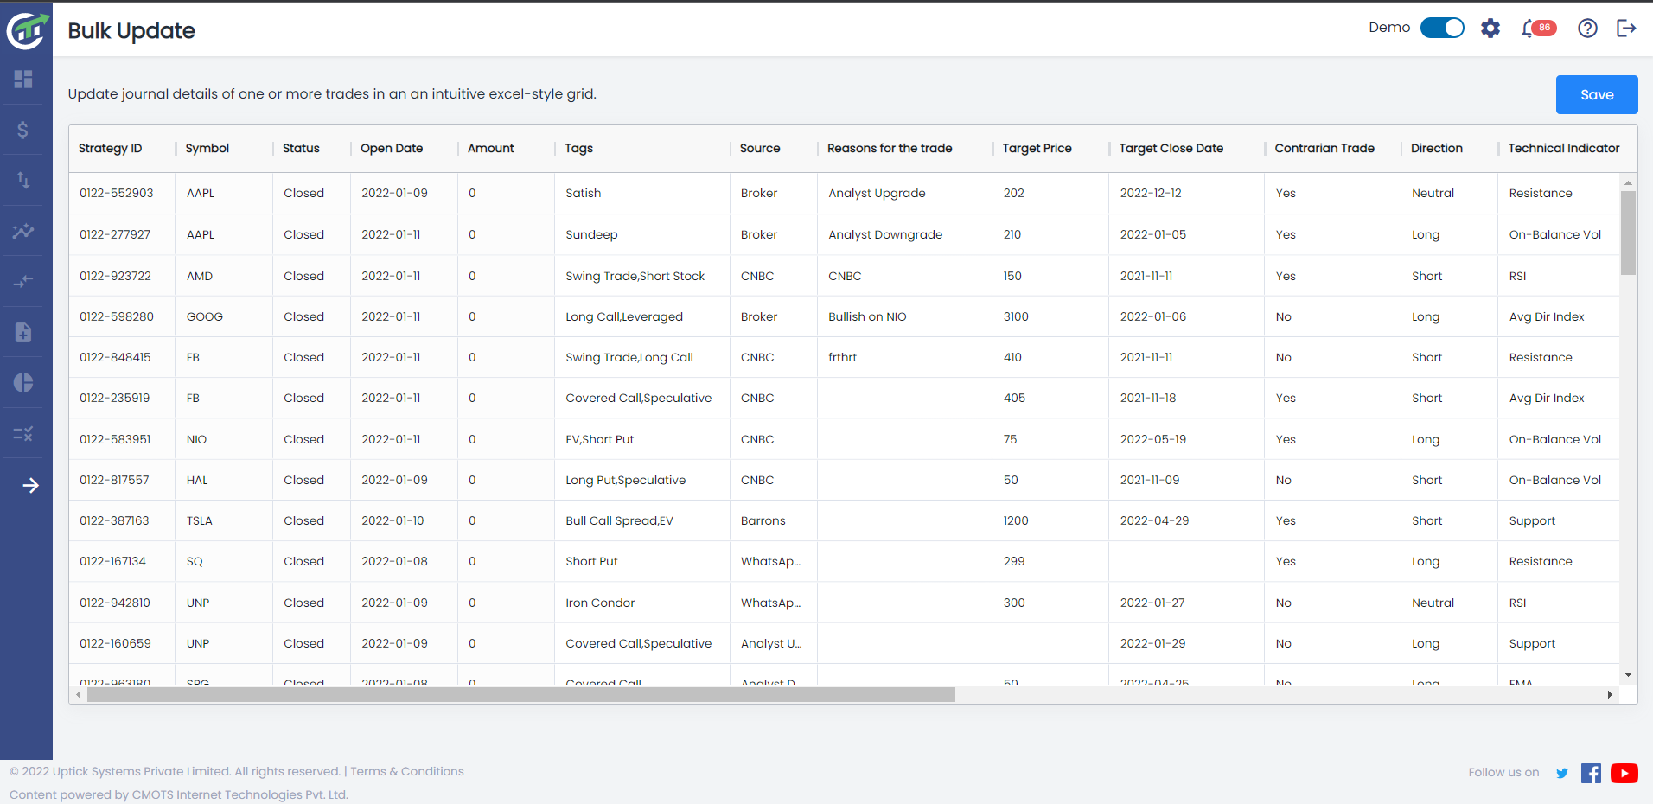Sort by Strategy ID column header

pyautogui.click(x=110, y=148)
